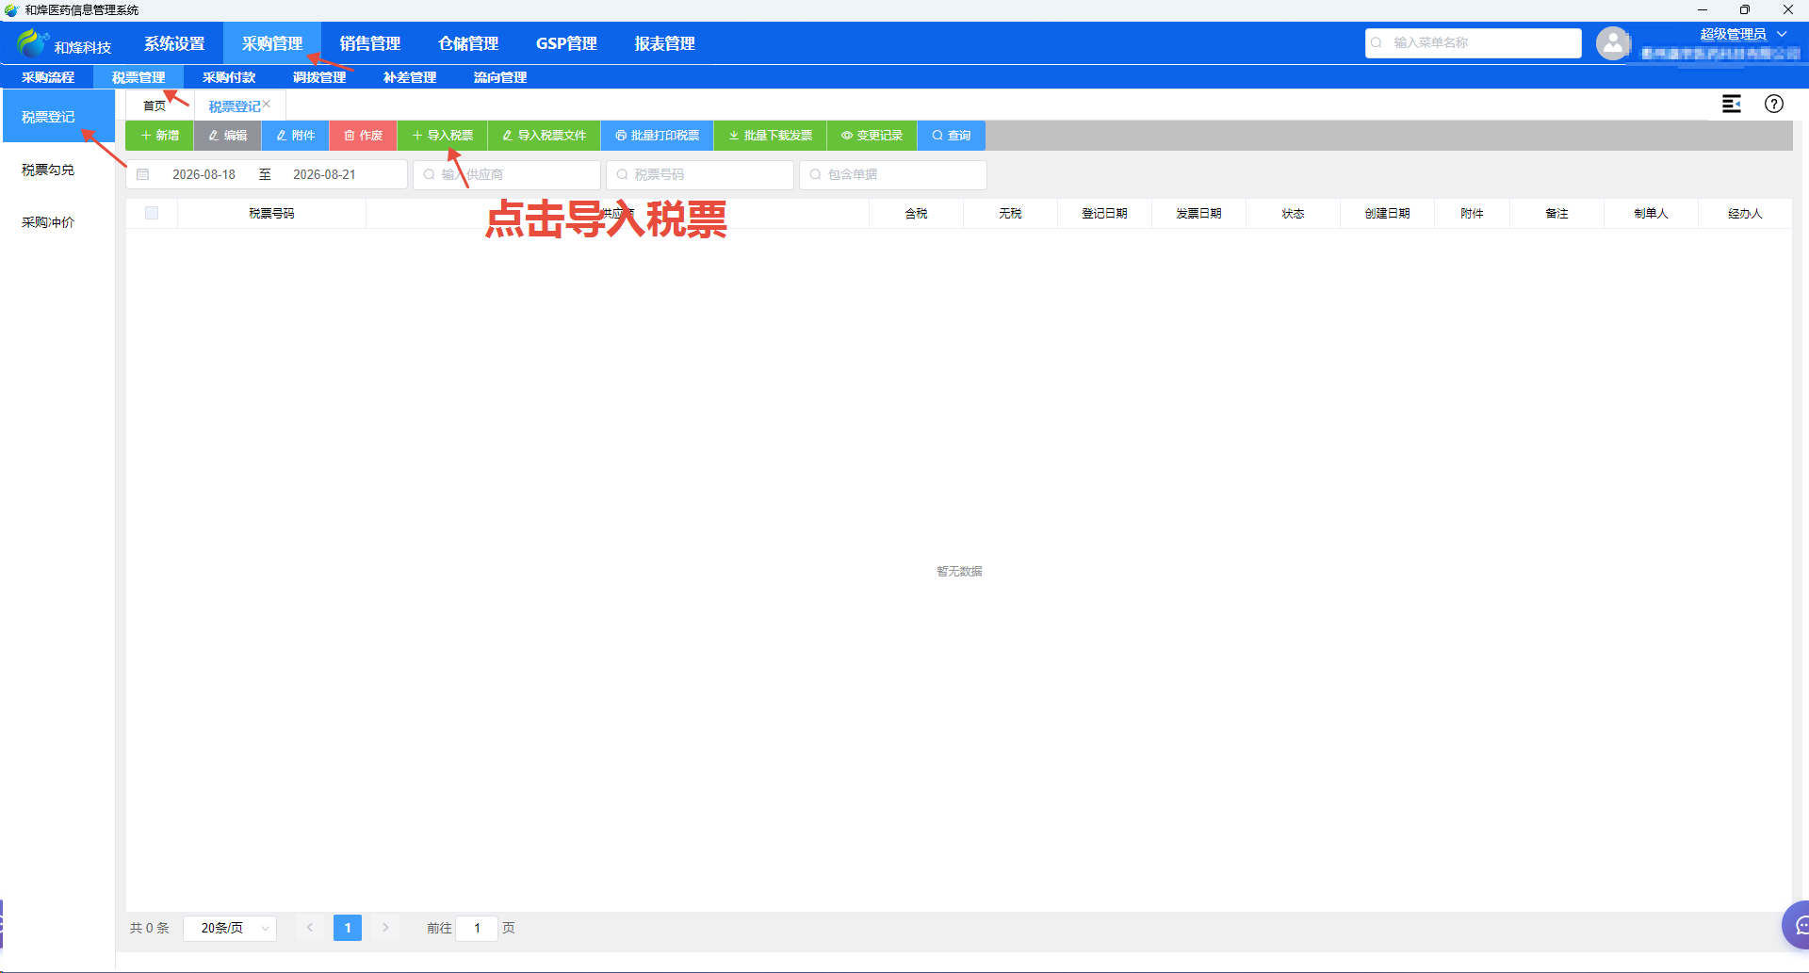
Task: Click the red 作废 void button
Action: click(364, 136)
